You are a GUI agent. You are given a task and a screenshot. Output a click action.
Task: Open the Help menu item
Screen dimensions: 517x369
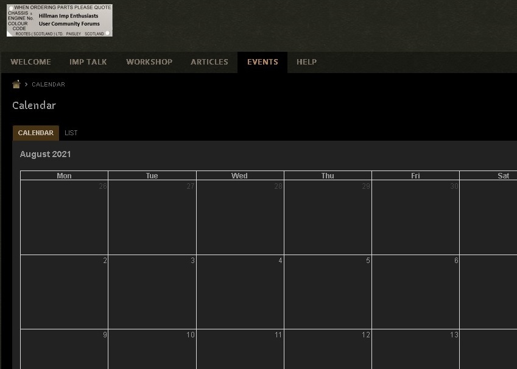(306, 62)
